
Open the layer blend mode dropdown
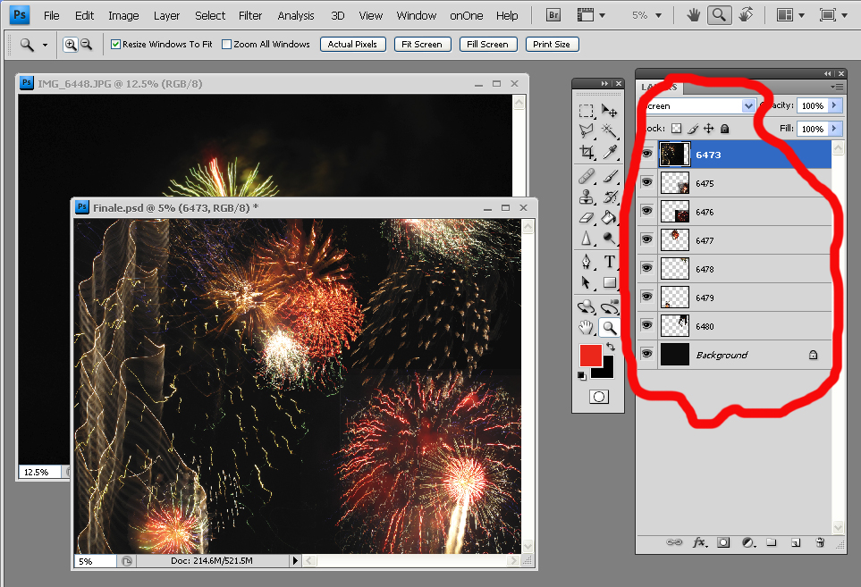[748, 105]
